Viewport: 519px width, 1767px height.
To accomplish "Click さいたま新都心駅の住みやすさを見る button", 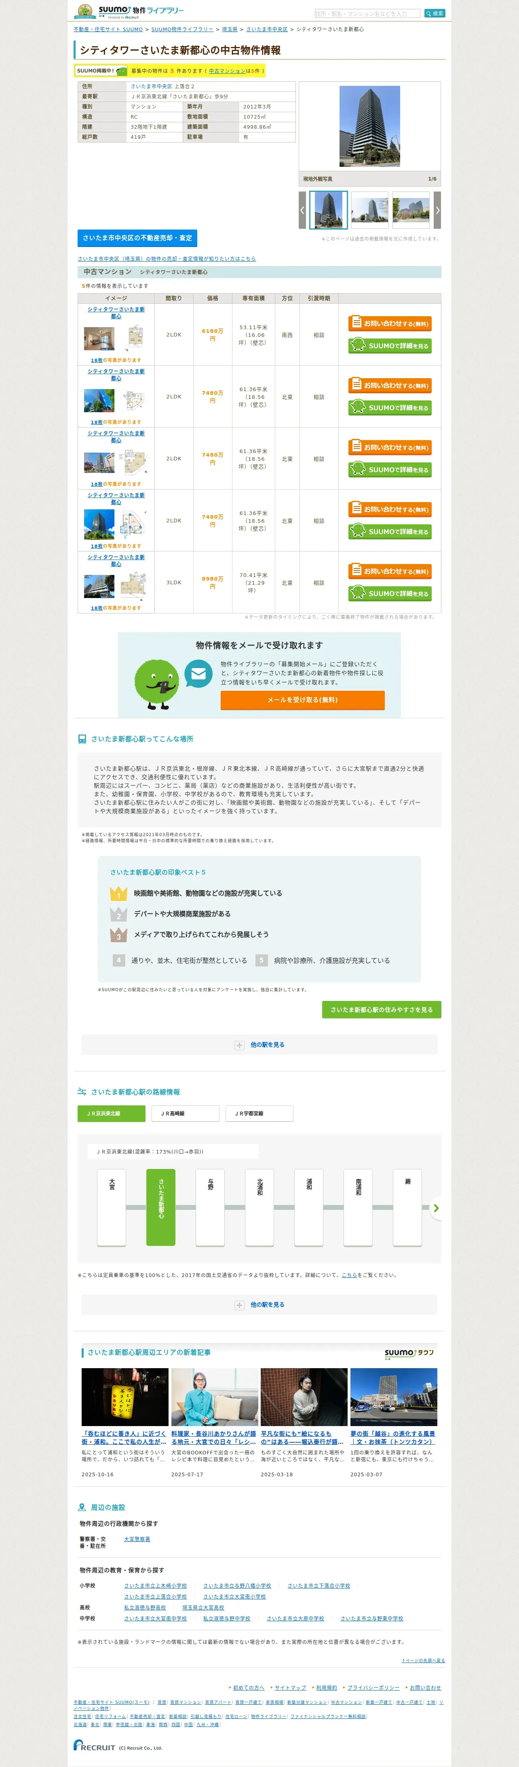I will click(382, 1010).
